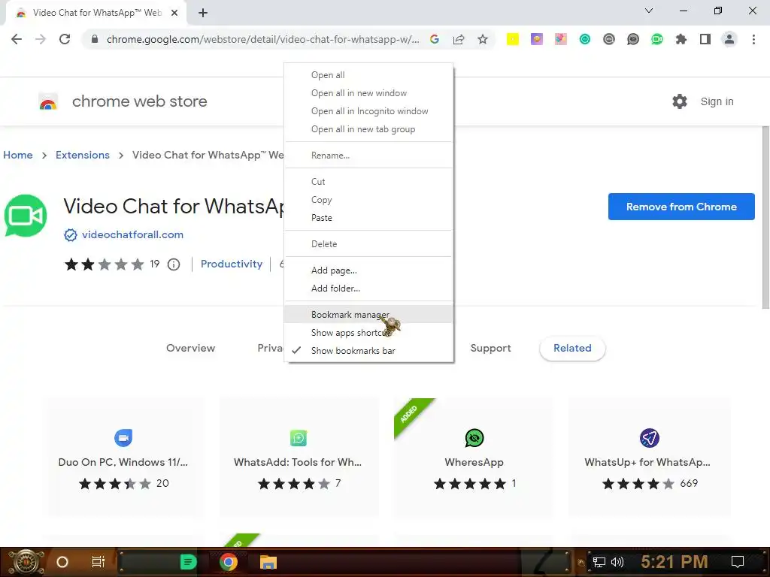Choose Add folder... in context menu

point(368,288)
